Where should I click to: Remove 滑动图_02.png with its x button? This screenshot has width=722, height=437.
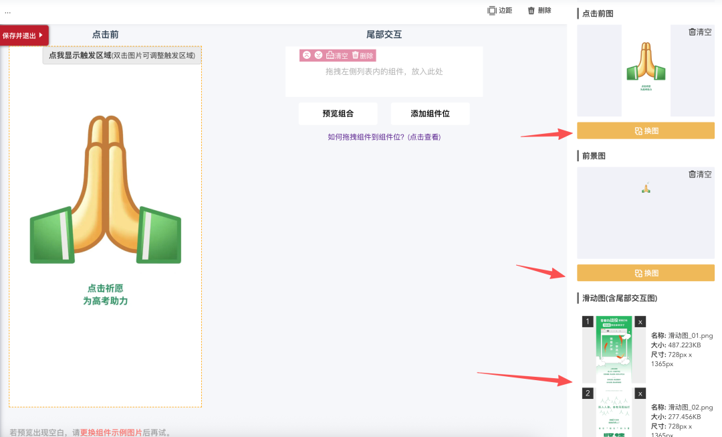640,394
